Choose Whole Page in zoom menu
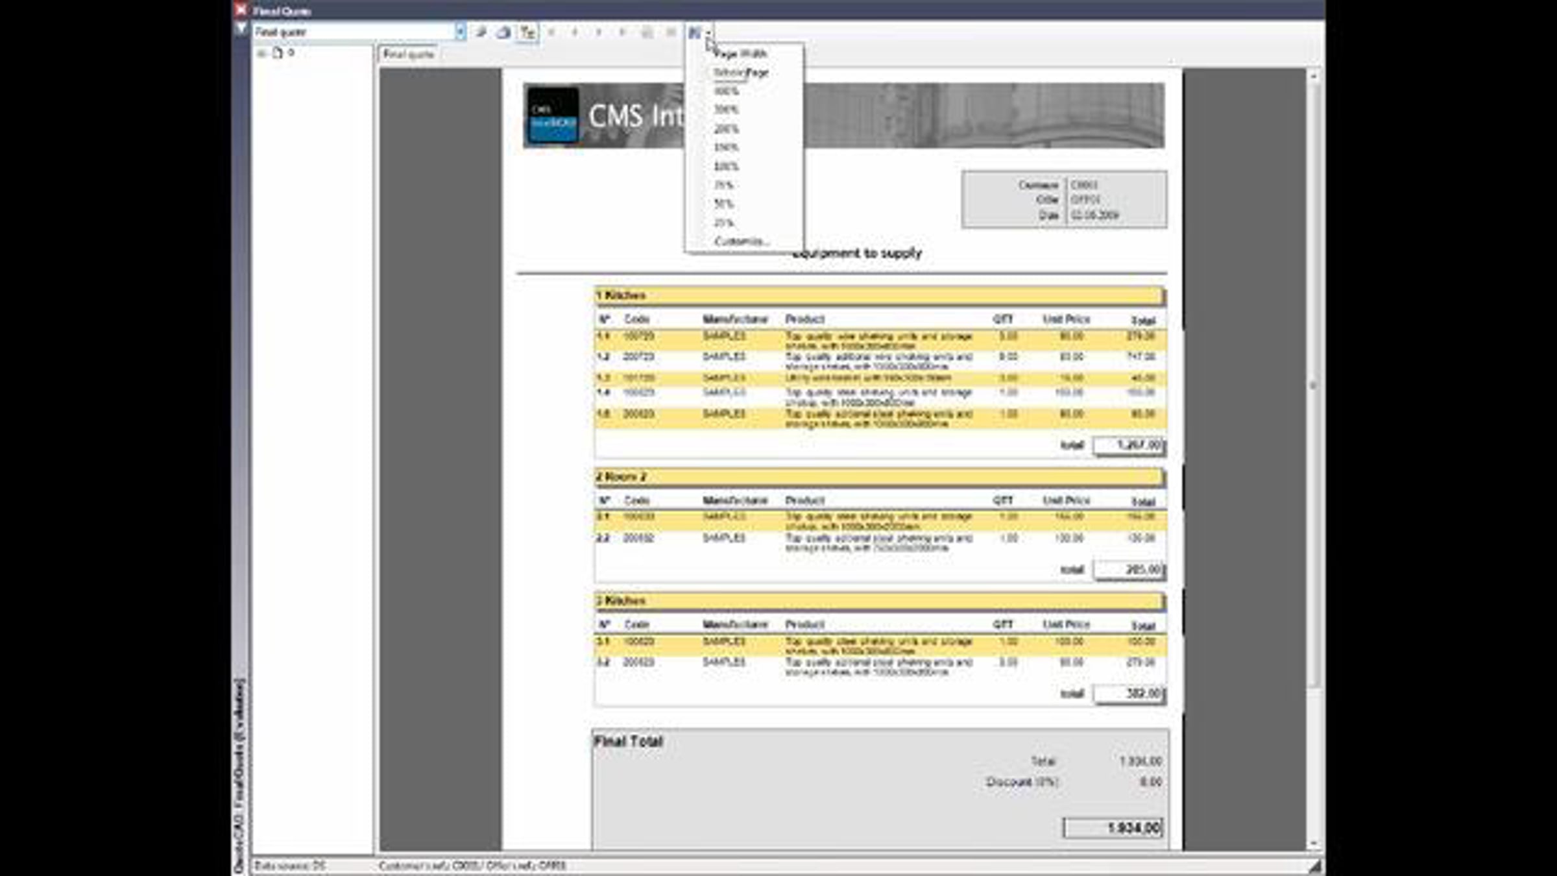The height and width of the screenshot is (876, 1557). tap(741, 73)
